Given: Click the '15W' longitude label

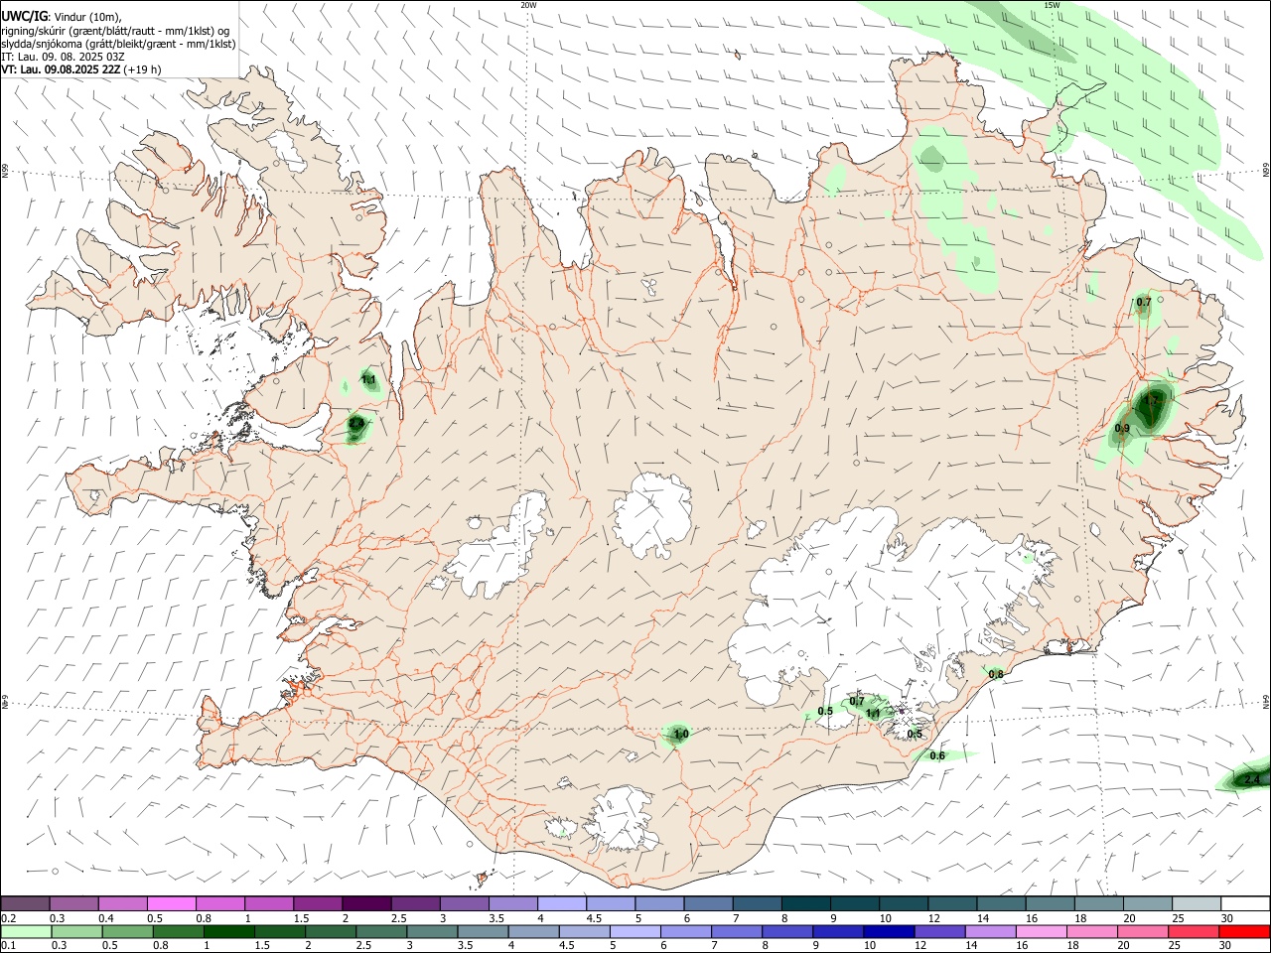Looking at the screenshot, I should click(x=1052, y=5).
